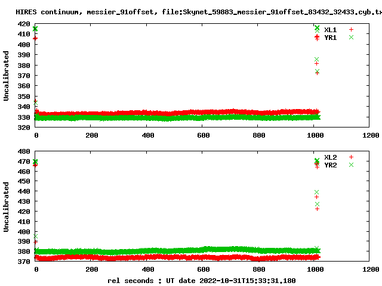Screen dimensions: 382x286
Task: Click the top plot's Uncalibrated axis label
Action: (6, 76)
